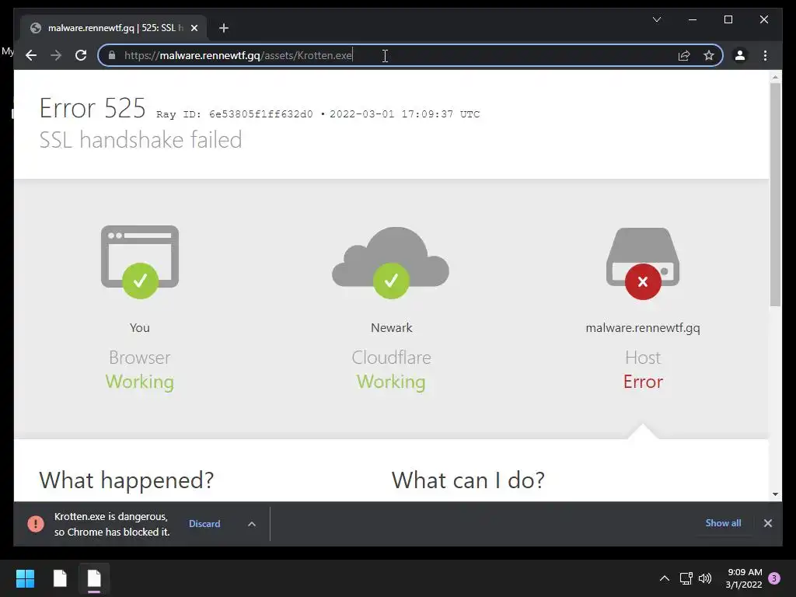Click the scrollbar up arrow
The height and width of the screenshot is (597, 796).
click(x=775, y=78)
